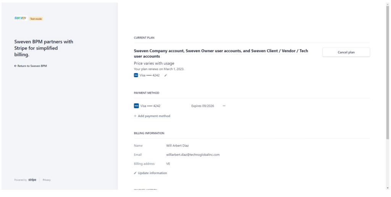Click the Cancel plan button
This screenshot has width=391, height=197.
click(346, 52)
